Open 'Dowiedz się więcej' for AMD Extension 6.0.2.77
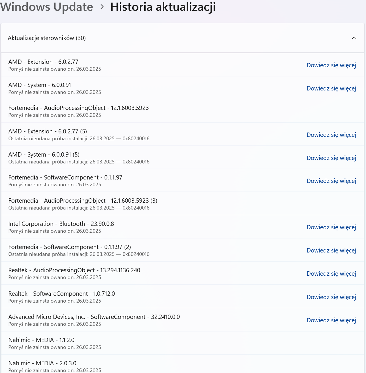The image size is (366, 373). pos(331,65)
